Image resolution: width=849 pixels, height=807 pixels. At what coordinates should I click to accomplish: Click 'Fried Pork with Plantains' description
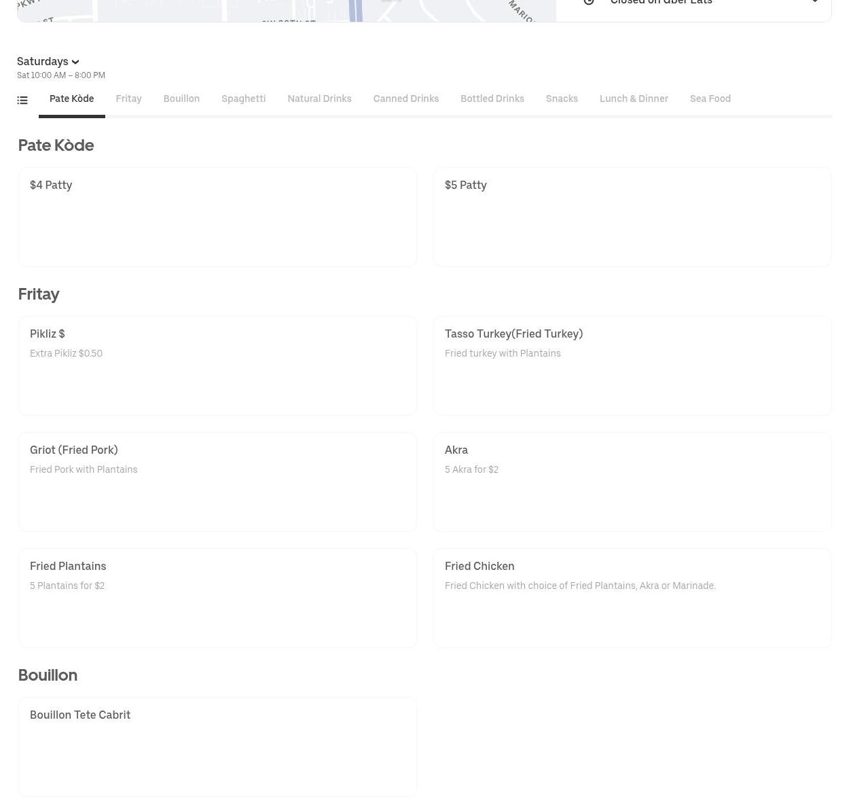[x=84, y=469]
